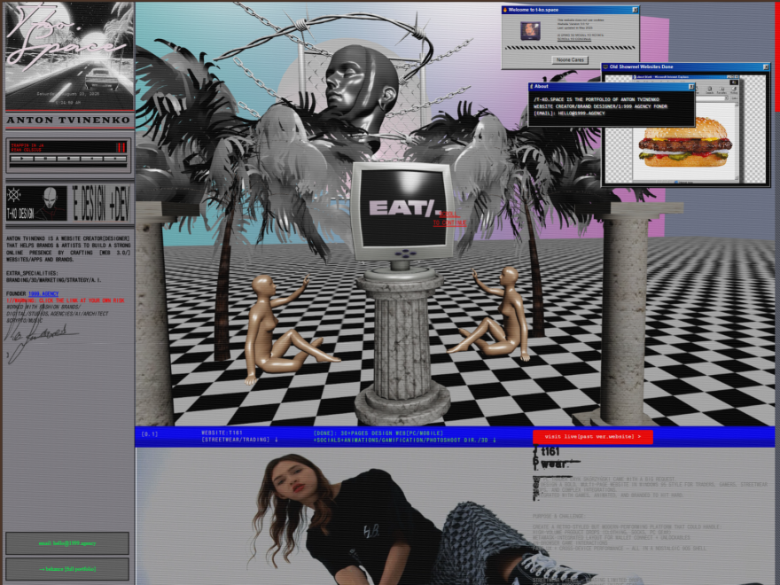Close the Welcome to t-ko.space window

tap(635, 10)
